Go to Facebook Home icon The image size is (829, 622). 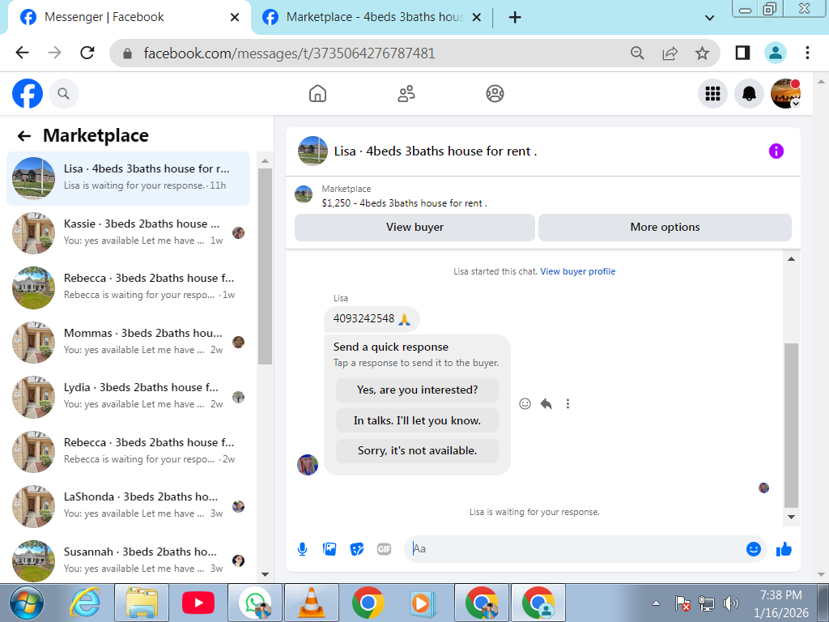[317, 94]
